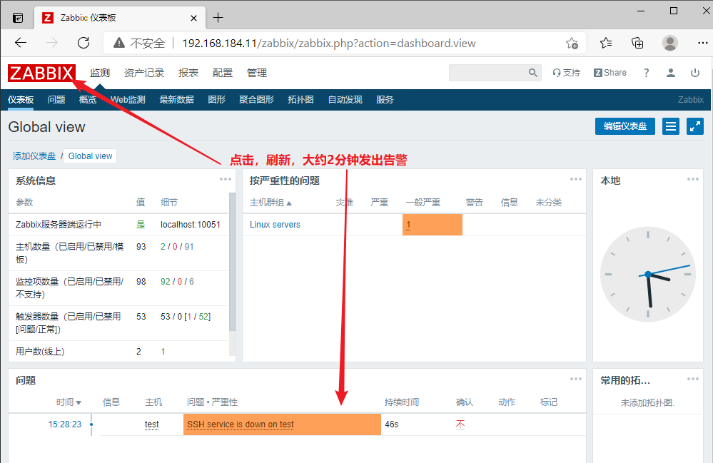713x463 pixels.
Task: Go to the 聚合图形 screens submenu
Action: [256, 99]
